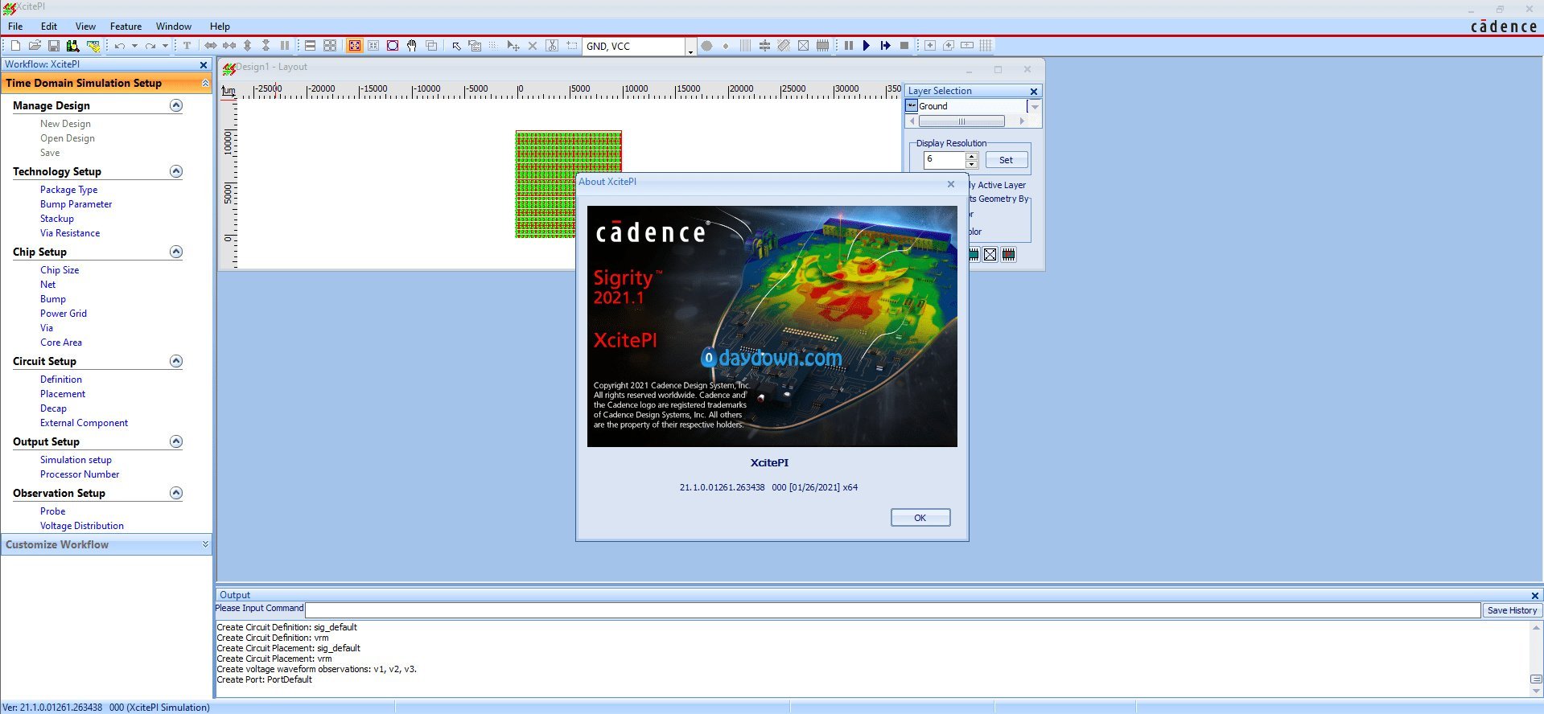1544x714 pixels.
Task: Collapse the Time Domain Simulation Setup header
Action: point(205,83)
